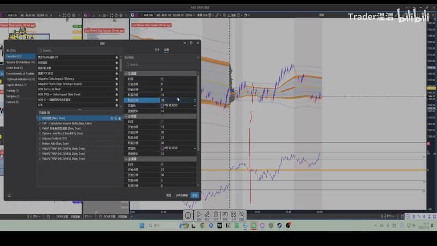Click the export icon at dialog bottom-left
Image resolution: width=437 pixels, height=246 pixels.
click(9, 195)
